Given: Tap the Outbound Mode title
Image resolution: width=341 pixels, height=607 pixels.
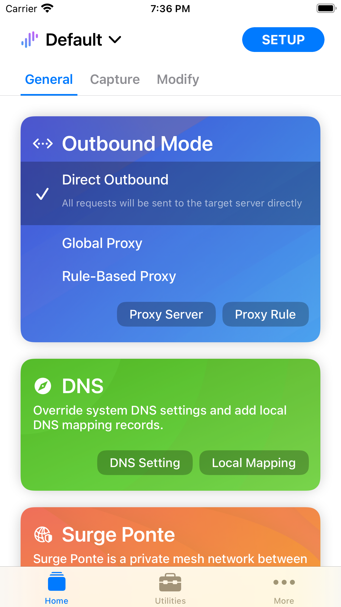Looking at the screenshot, I should pos(137,144).
